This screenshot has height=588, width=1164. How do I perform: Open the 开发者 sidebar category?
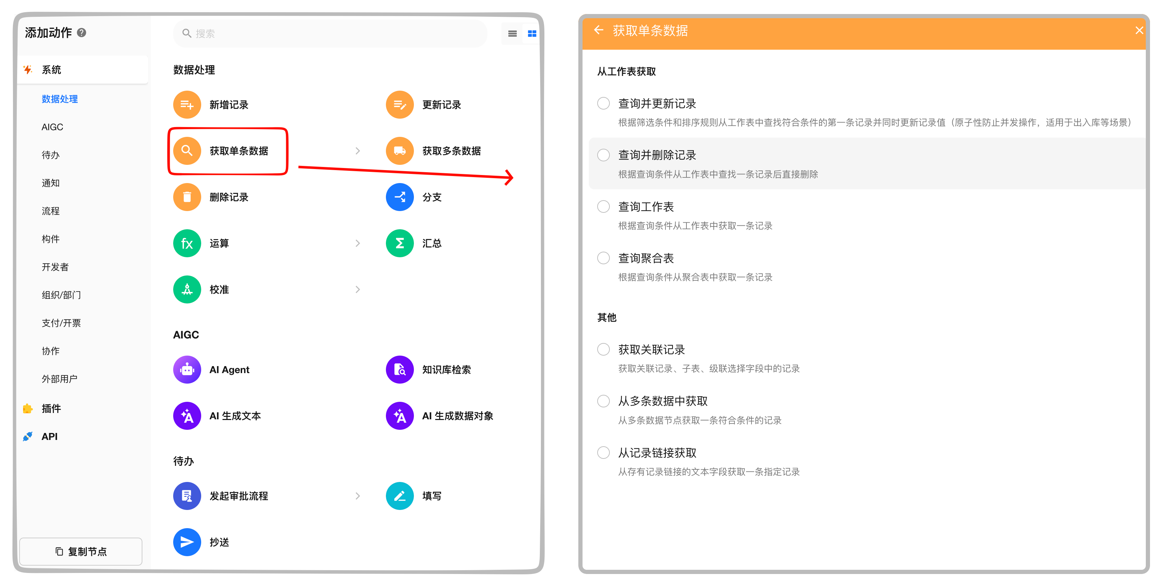(x=55, y=267)
